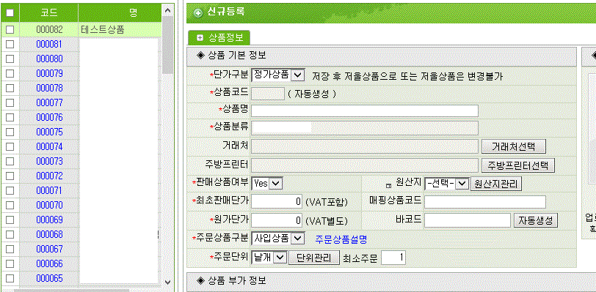Click the small icon beside 원산지 label
Viewport: 596px width, 292px height.
point(388,186)
